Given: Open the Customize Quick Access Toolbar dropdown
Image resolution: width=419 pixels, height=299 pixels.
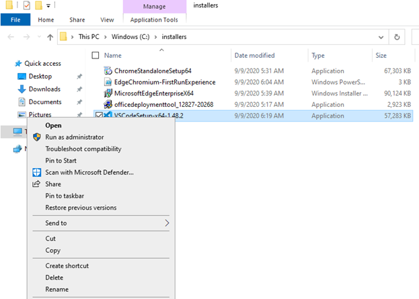Looking at the screenshot, I should 48,5.
